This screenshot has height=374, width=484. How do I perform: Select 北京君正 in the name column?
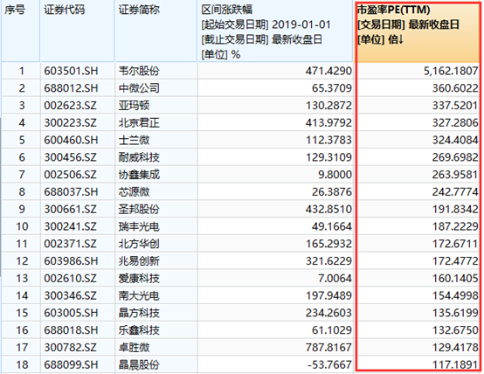point(139,123)
